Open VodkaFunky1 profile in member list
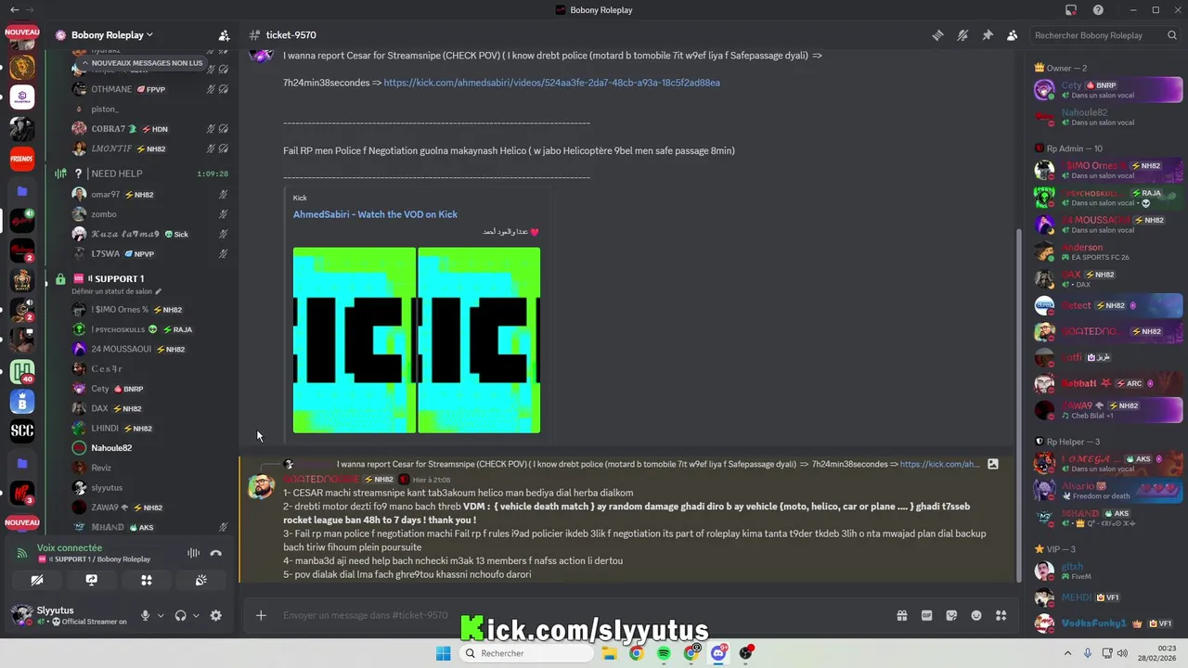The height and width of the screenshot is (668, 1188). click(1108, 623)
